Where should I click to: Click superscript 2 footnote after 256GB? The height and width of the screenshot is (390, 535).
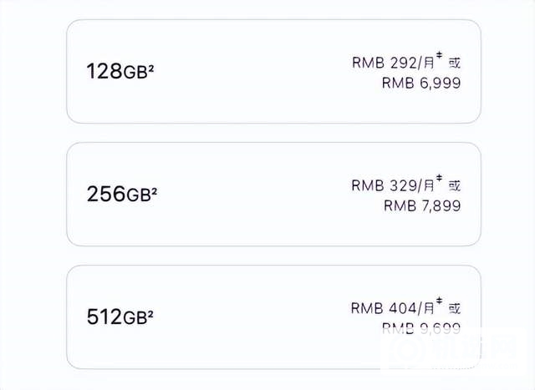click(x=155, y=190)
